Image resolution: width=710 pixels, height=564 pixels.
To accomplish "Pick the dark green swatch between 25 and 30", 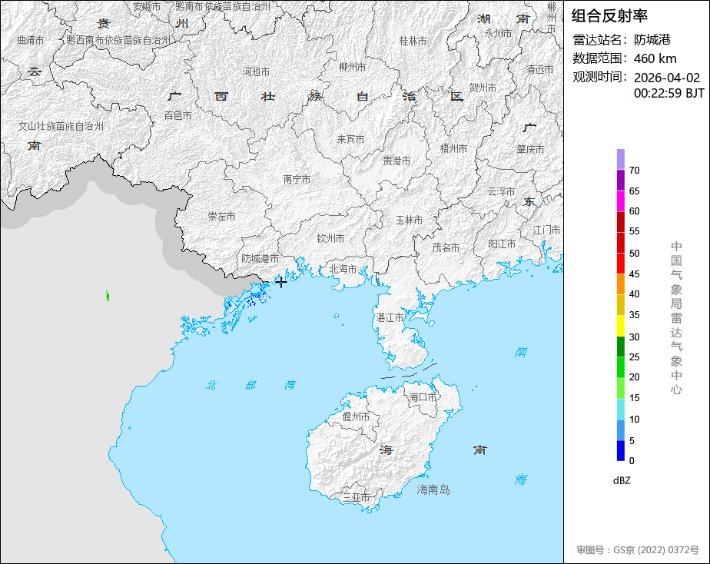I will click(x=620, y=347).
